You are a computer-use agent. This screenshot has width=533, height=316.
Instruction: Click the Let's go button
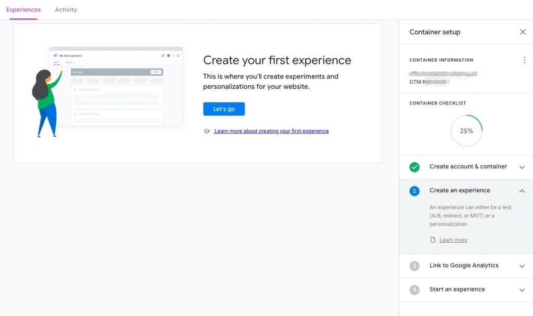224,109
